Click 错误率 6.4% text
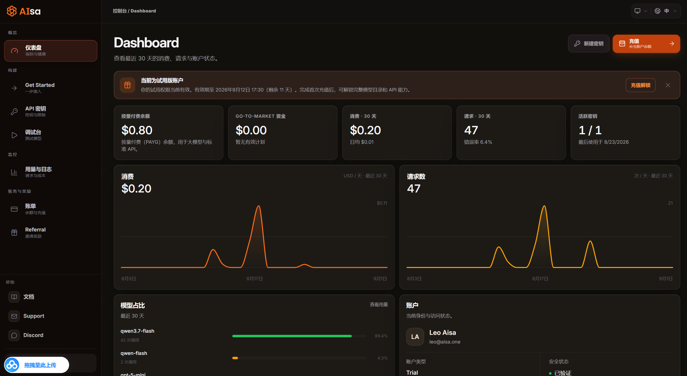687x376 pixels. pos(478,142)
